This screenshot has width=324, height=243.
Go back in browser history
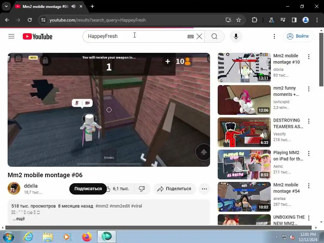(x=7, y=20)
